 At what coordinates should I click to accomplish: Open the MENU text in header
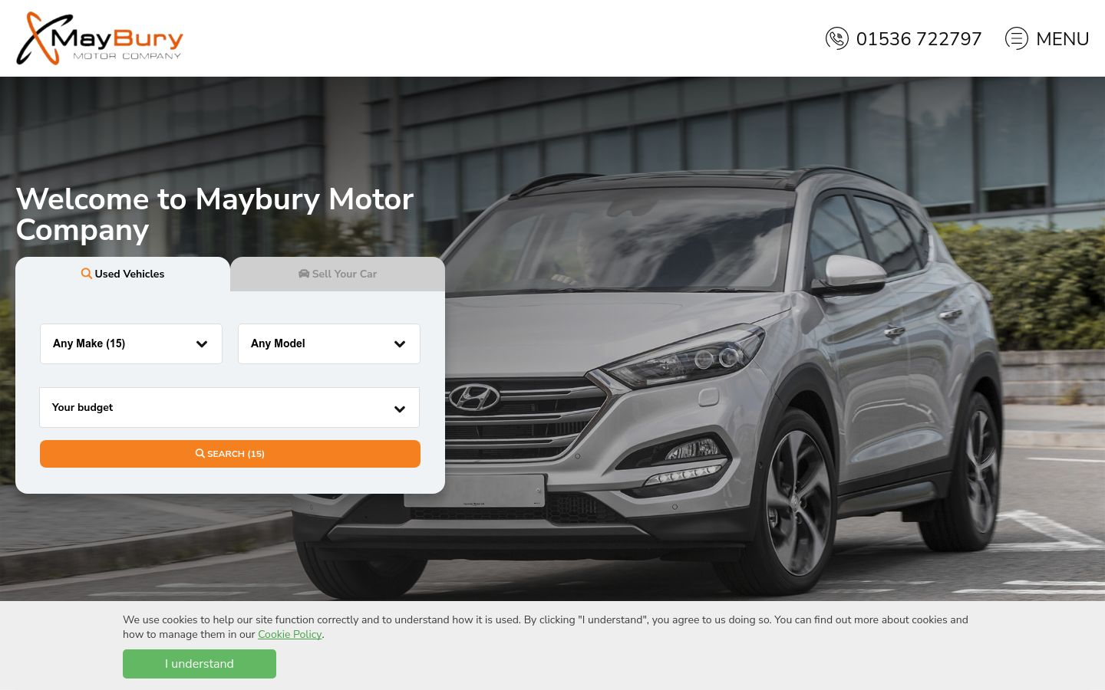click(1063, 39)
